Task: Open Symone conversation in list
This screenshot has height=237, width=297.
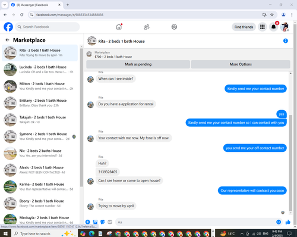Action: (x=40, y=136)
